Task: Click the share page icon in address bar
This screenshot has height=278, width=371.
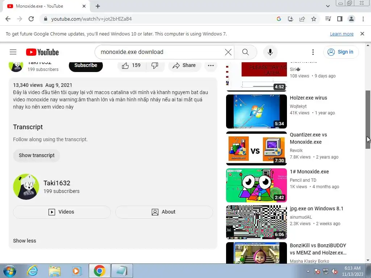Action: [x=302, y=19]
